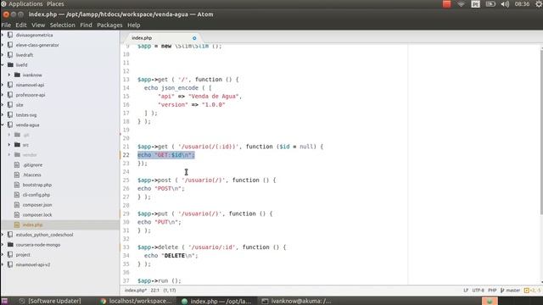Open the keyboard layout indicator
Viewport: 543px width, 305px height.
tap(475, 4)
